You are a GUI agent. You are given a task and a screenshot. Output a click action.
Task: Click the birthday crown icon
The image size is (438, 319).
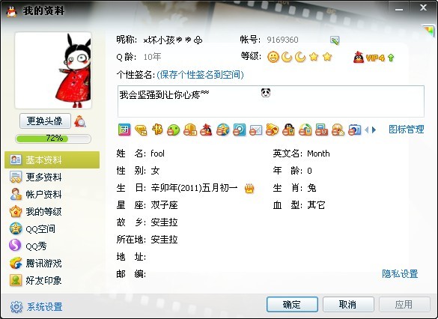click(249, 189)
